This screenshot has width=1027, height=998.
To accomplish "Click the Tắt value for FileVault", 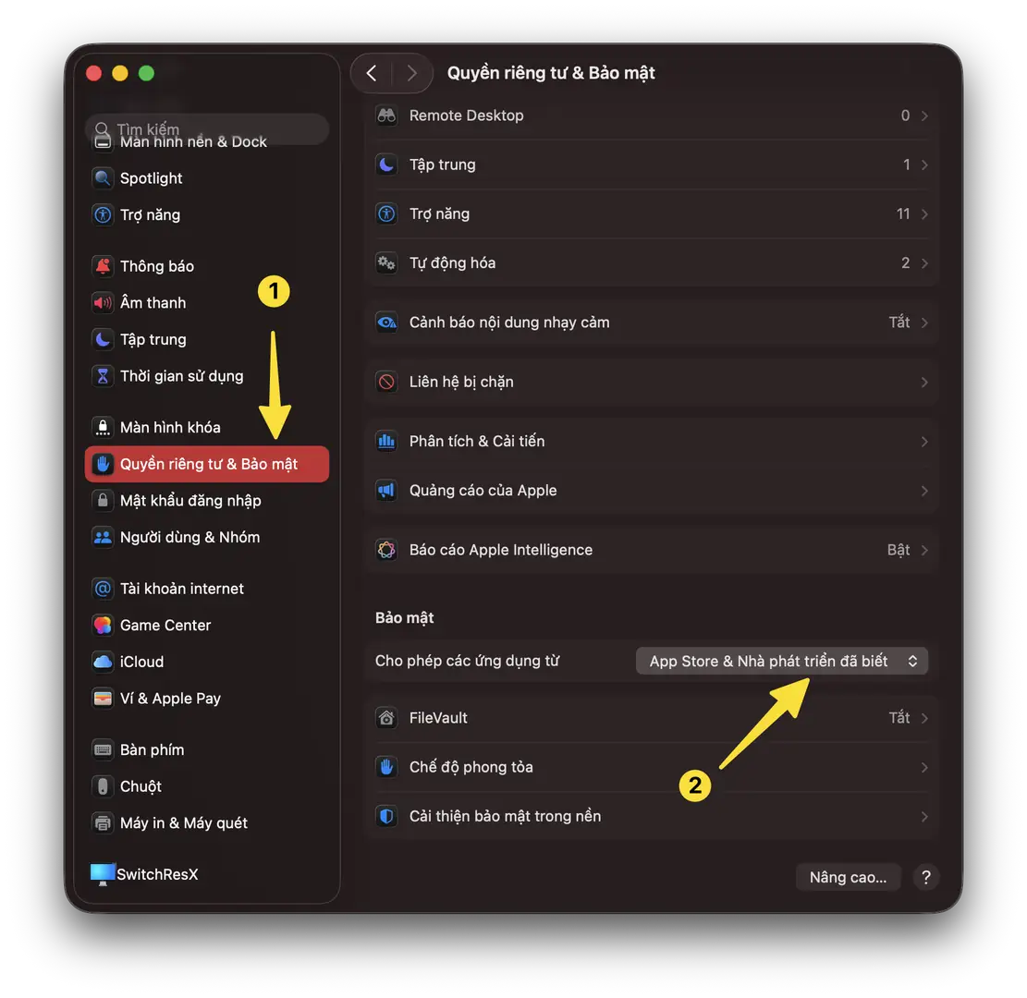I will pyautogui.click(x=899, y=718).
